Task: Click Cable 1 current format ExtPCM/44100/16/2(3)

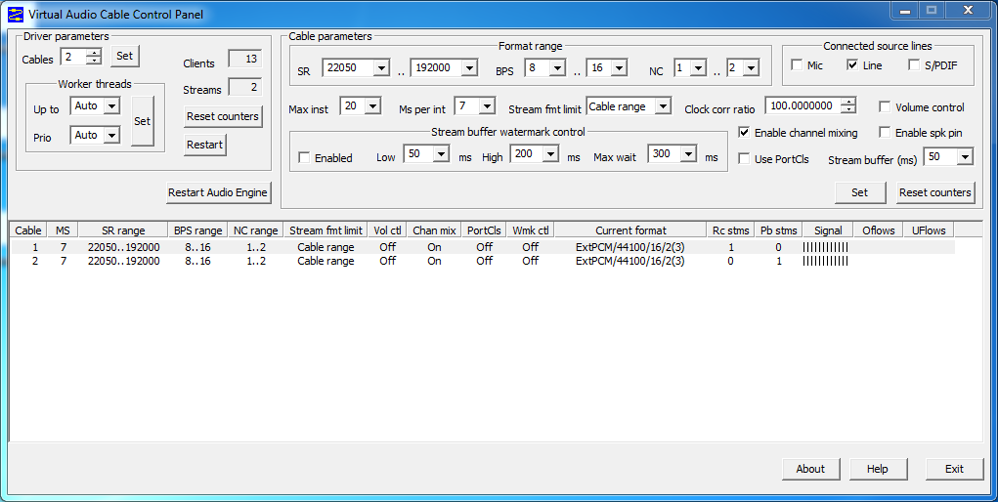Action: pyautogui.click(x=630, y=247)
